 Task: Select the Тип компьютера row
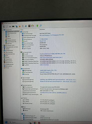(x=36, y=33)
